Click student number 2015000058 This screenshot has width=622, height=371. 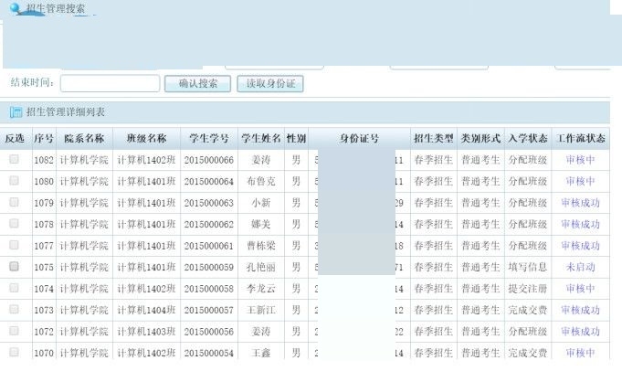(208, 289)
